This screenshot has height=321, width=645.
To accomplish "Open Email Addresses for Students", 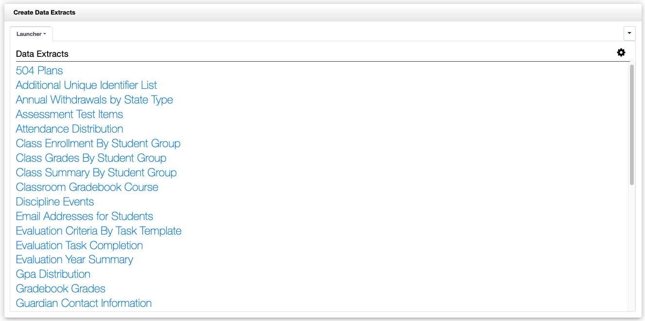I will pyautogui.click(x=85, y=217).
